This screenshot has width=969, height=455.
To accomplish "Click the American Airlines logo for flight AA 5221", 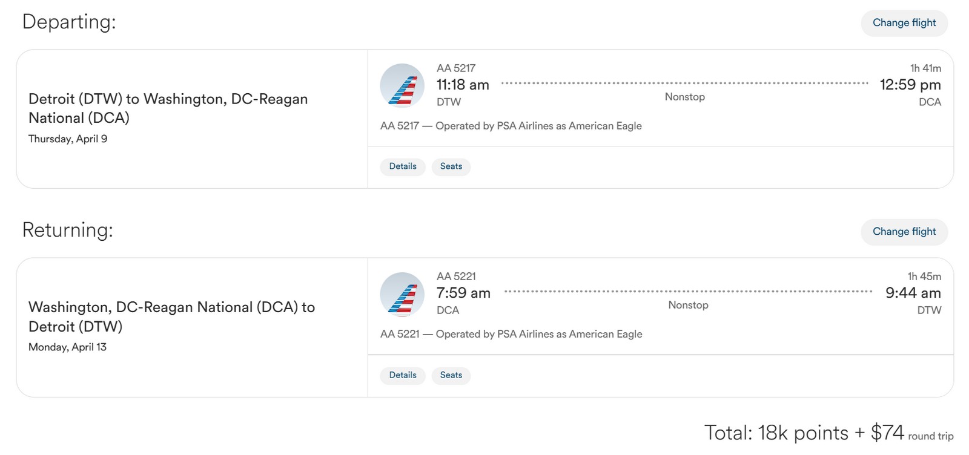I will (x=402, y=294).
